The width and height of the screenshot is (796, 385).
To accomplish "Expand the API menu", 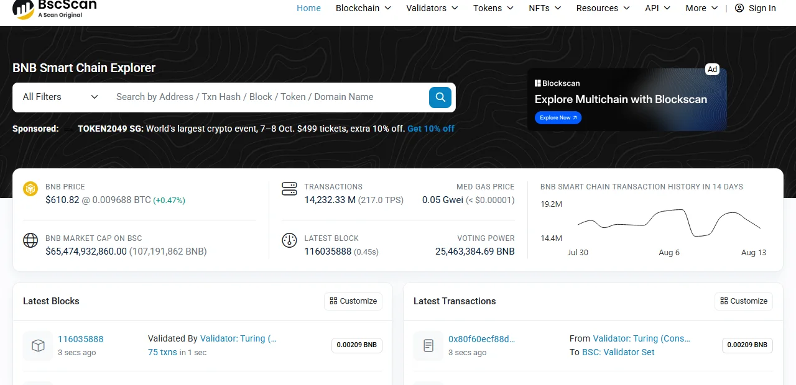I will [x=658, y=8].
